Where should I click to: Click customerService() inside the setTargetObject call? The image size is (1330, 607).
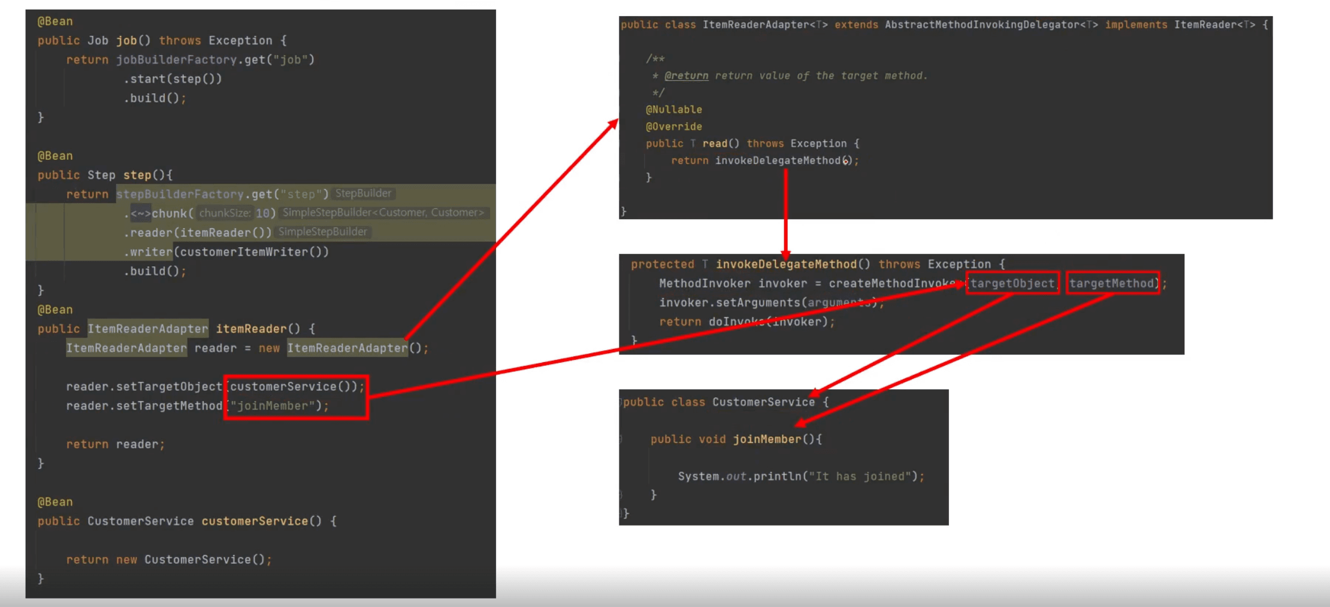point(294,387)
